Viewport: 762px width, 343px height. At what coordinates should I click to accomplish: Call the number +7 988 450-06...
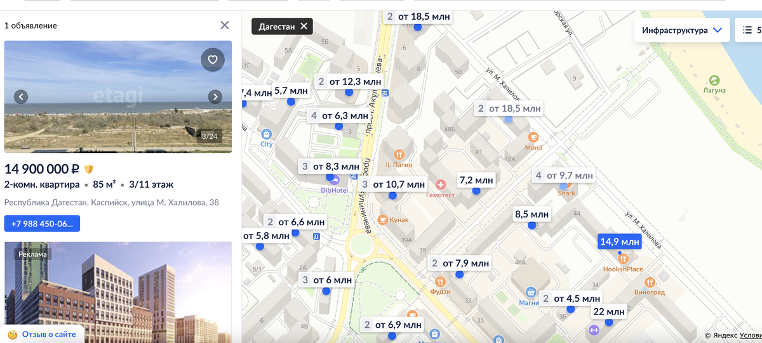42,224
